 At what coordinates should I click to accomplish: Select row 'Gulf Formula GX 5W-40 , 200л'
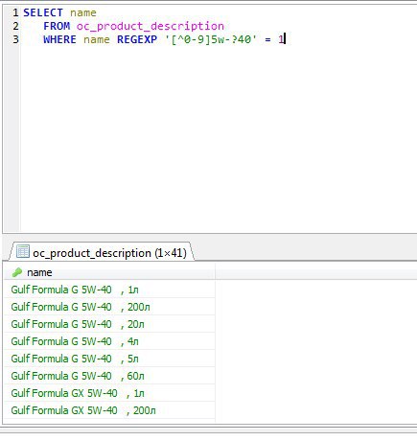coord(109,410)
